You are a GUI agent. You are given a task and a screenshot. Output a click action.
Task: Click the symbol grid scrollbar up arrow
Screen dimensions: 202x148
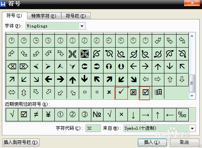tap(192, 36)
